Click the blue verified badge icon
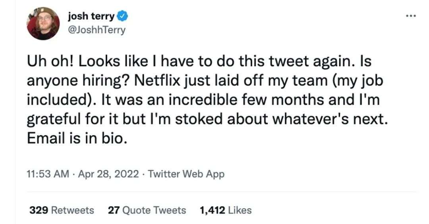This screenshot has width=429, height=224. 123,17
